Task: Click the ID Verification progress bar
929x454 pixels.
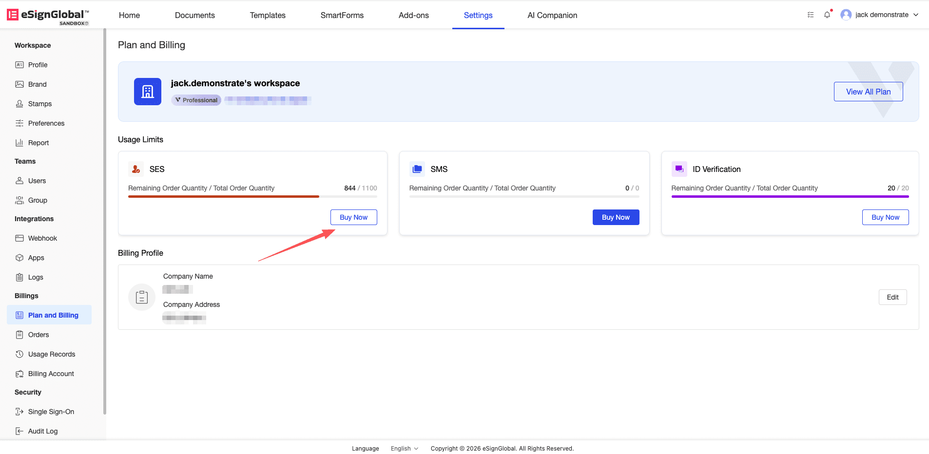Action: click(x=790, y=196)
